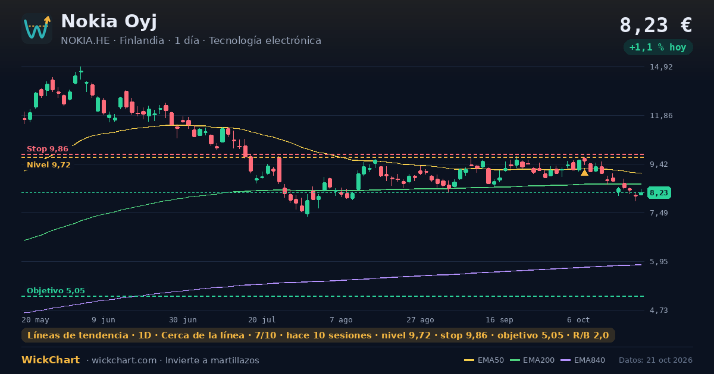This screenshot has width=714, height=374.
Task: Click the Stop 9,86 label
Action: [x=48, y=149]
